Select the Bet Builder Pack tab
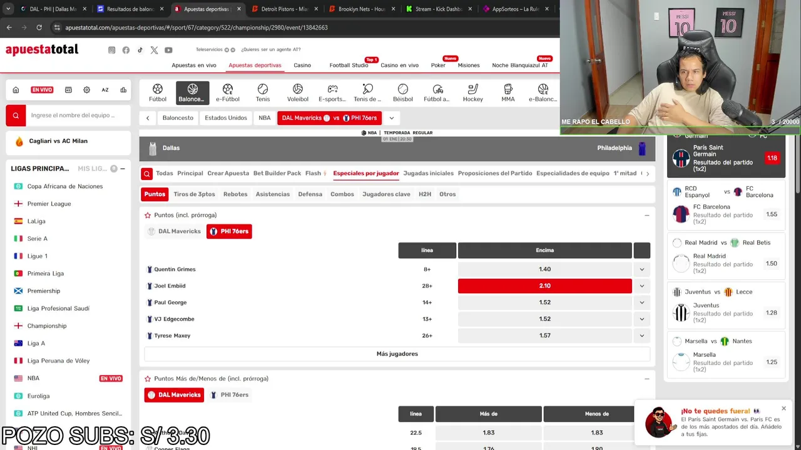 tap(277, 173)
